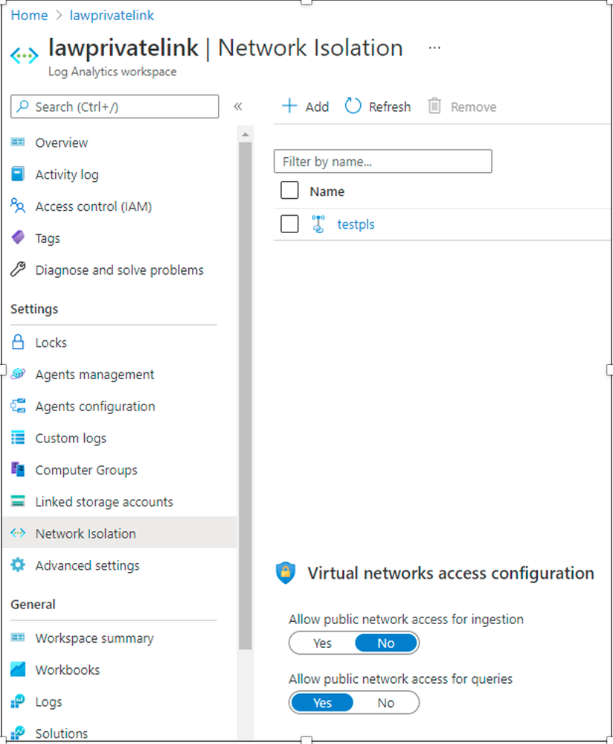This screenshot has width=613, height=744.
Task: Click the sidebar scroll up arrow
Action: [245, 135]
